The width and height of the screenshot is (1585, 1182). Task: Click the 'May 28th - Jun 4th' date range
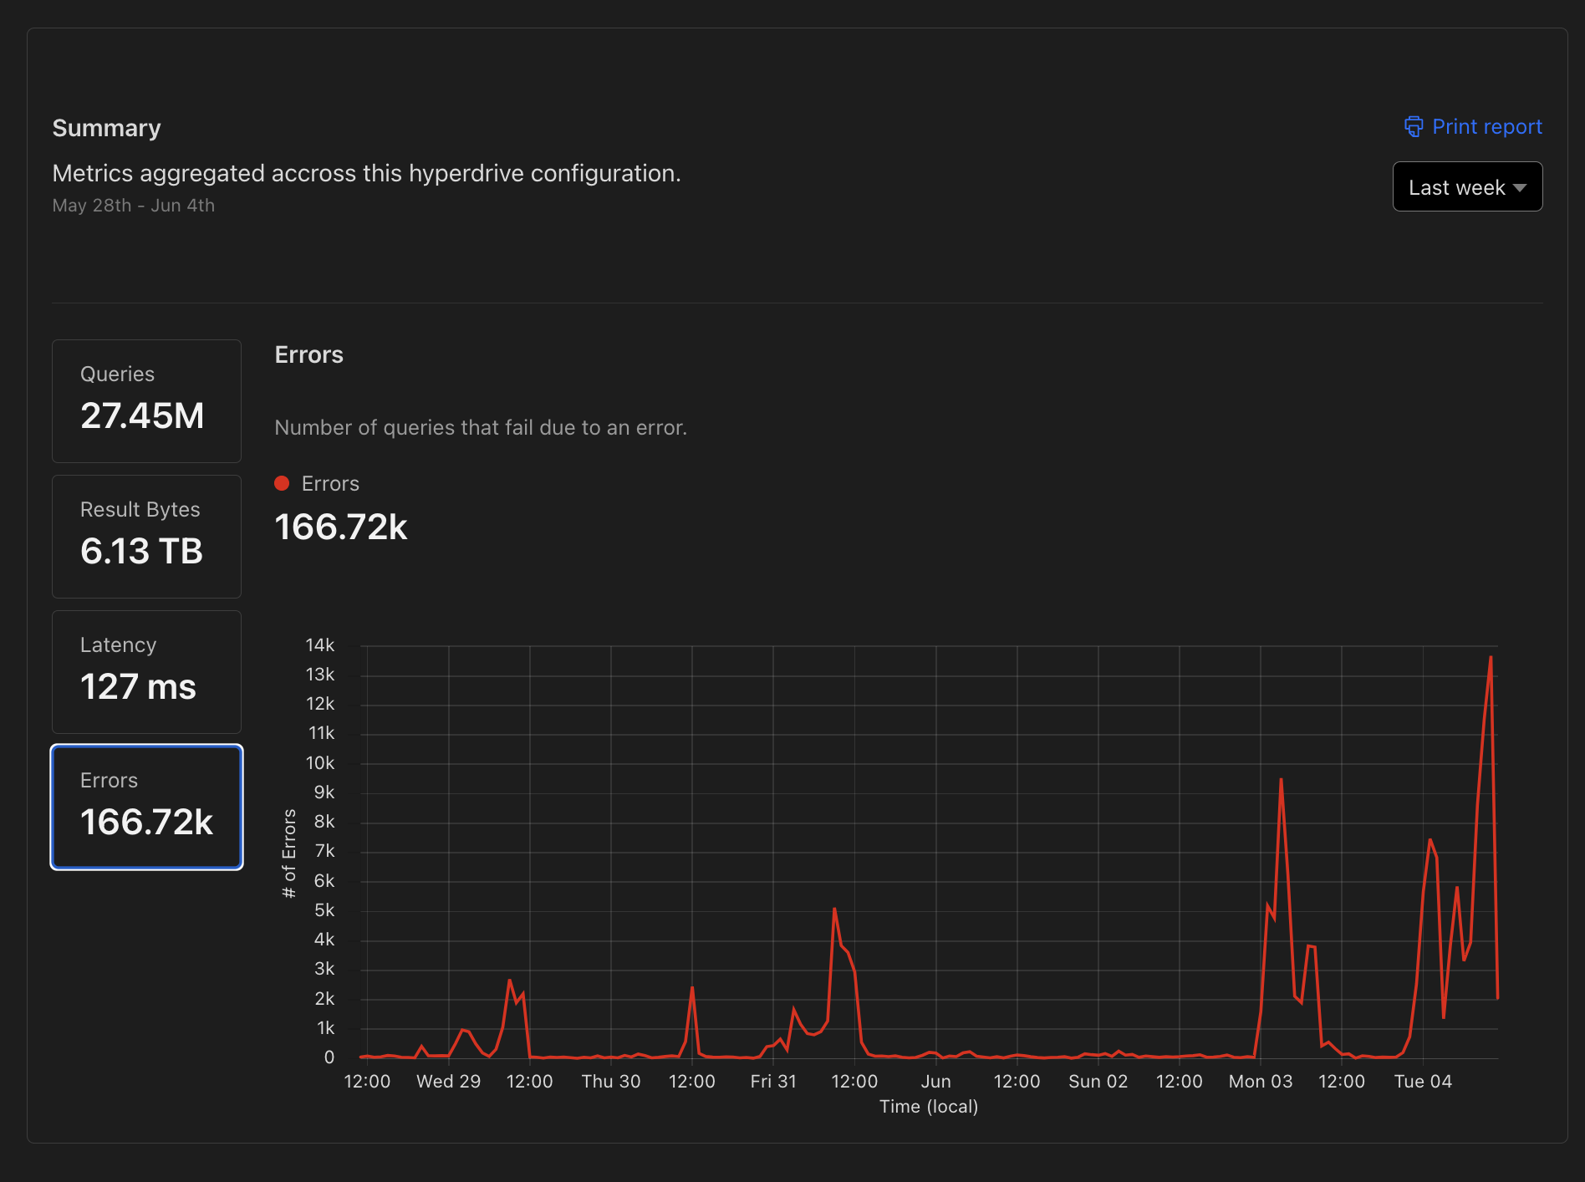(133, 206)
